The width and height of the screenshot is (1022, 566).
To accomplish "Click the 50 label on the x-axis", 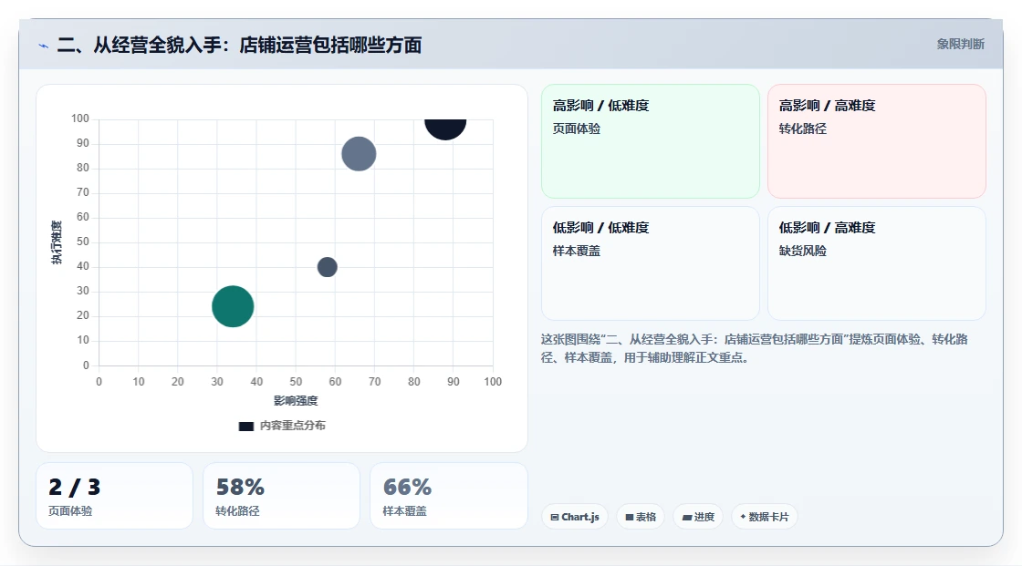I will [296, 382].
